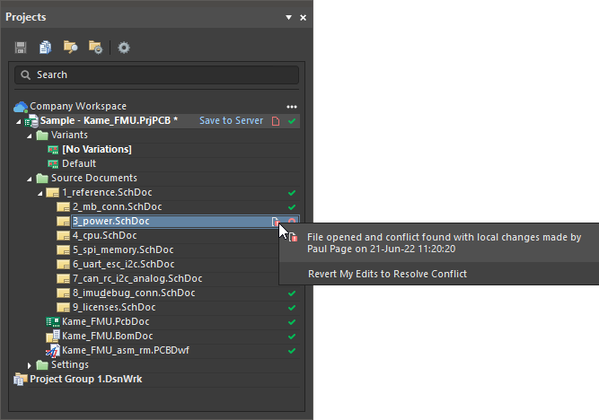Expand the Settings folder
The height and width of the screenshot is (420, 599).
pyautogui.click(x=30, y=365)
